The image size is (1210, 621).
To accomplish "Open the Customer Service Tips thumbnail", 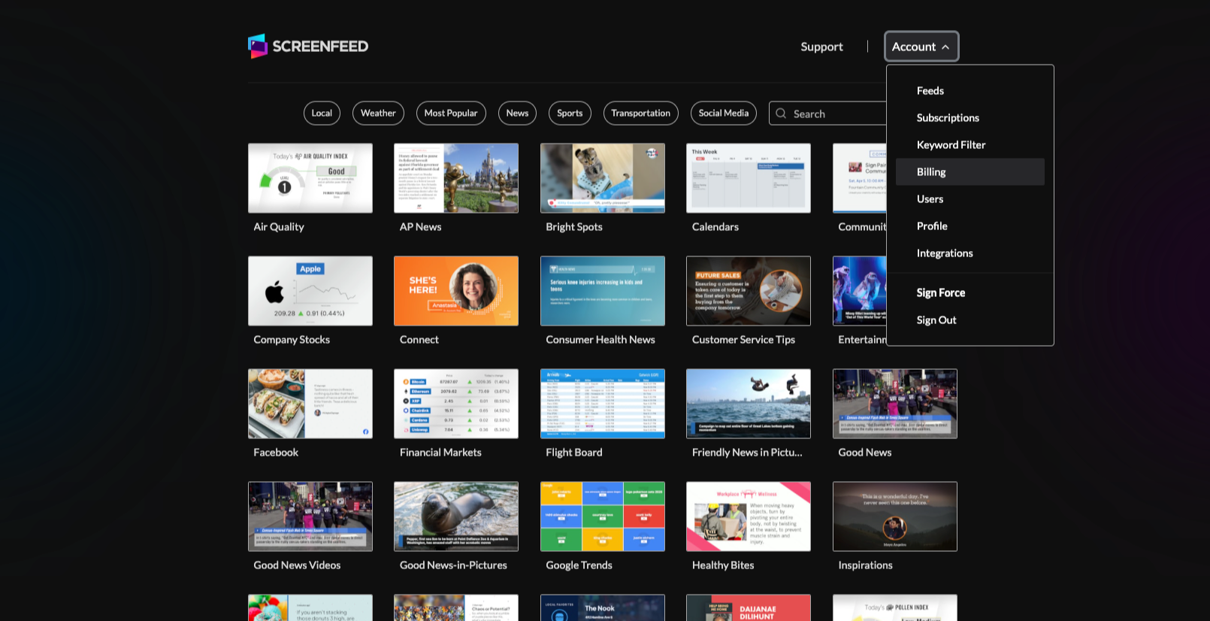I will pyautogui.click(x=749, y=291).
